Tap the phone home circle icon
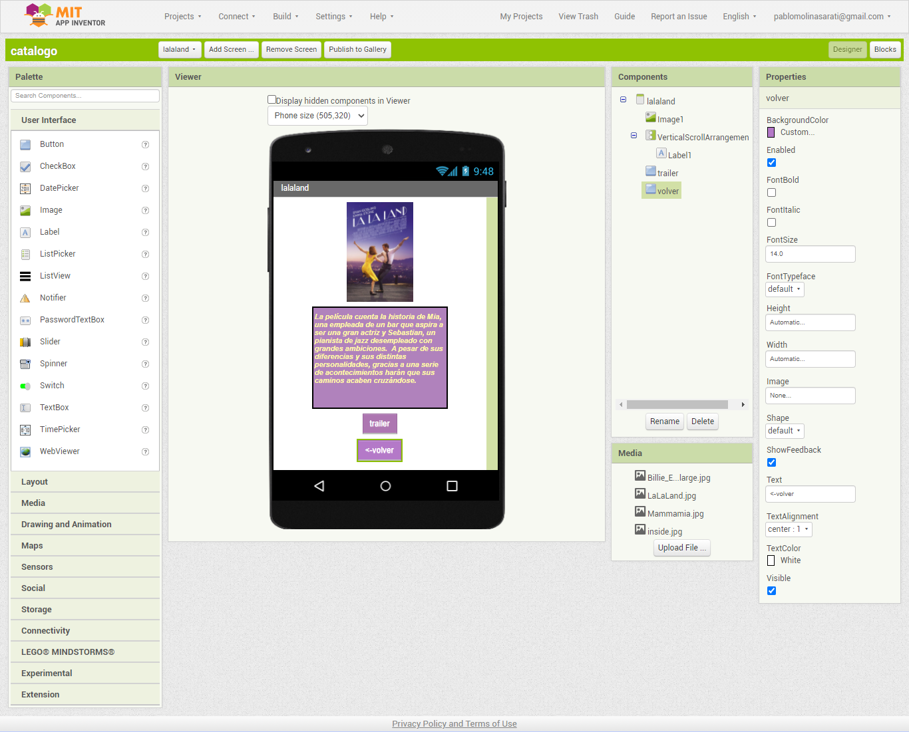Screen dimensions: 909x732 coord(385,486)
